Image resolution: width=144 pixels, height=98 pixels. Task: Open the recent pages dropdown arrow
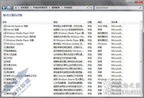point(12,8)
